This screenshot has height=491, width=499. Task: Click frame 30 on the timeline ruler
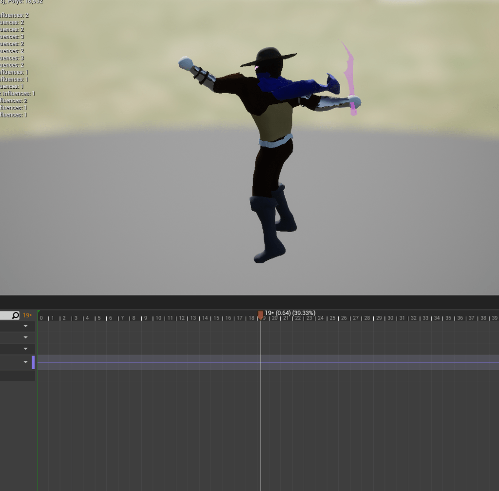pos(390,318)
